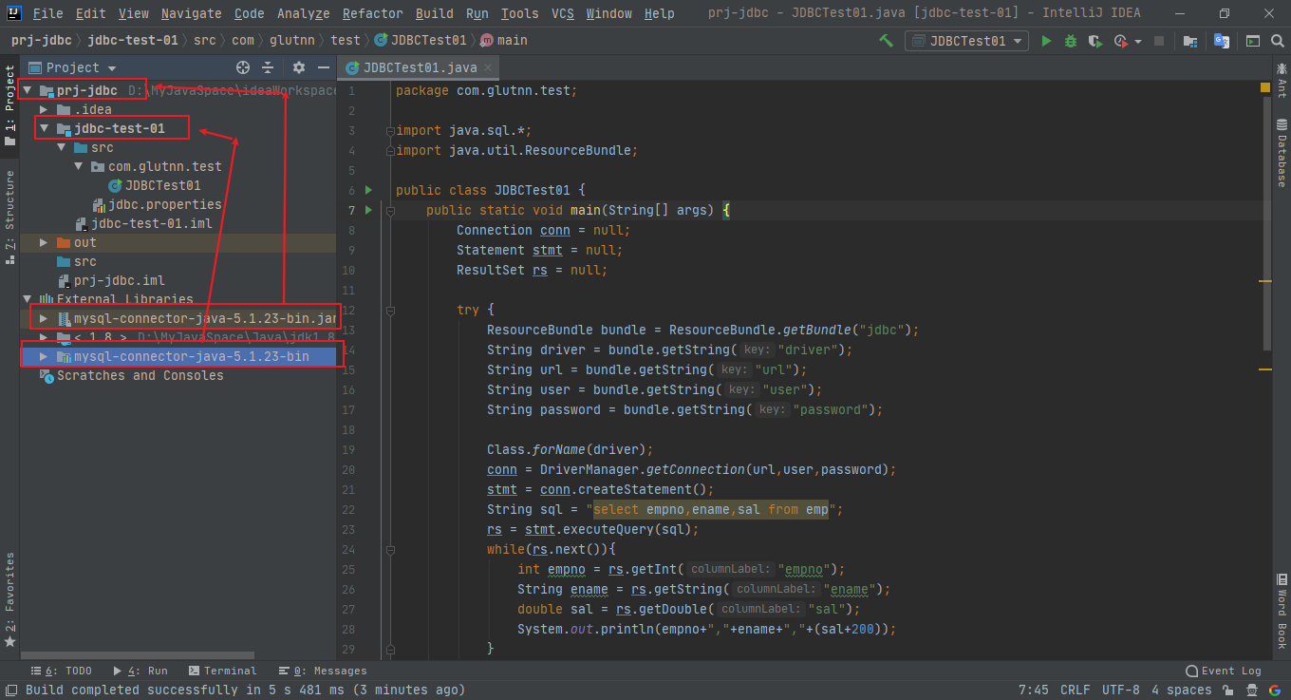Open the Tools menu
This screenshot has height=700, width=1291.
click(519, 13)
